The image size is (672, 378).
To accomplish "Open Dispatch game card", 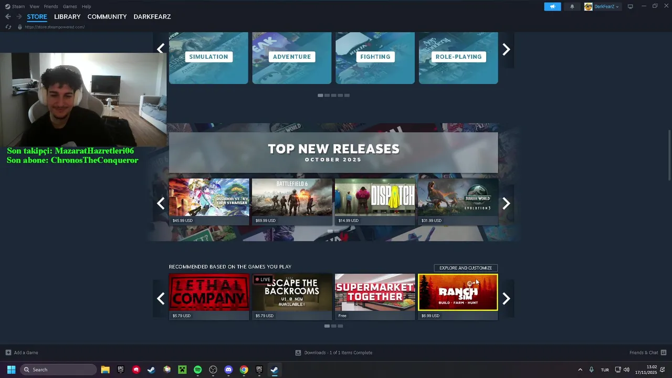I will click(x=375, y=202).
